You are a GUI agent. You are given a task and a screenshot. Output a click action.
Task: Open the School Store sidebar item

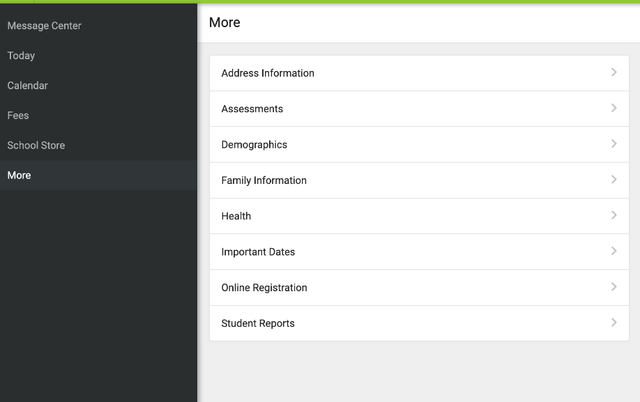(x=98, y=145)
